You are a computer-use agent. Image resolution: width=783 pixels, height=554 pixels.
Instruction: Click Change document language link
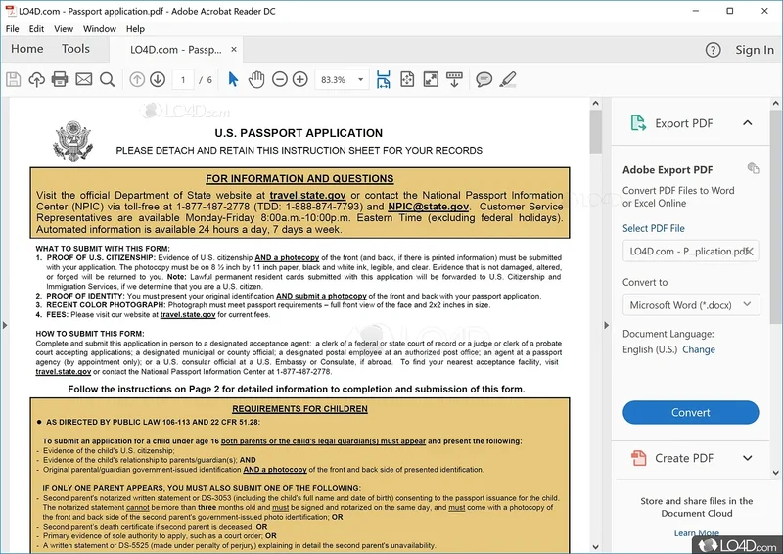click(x=699, y=349)
